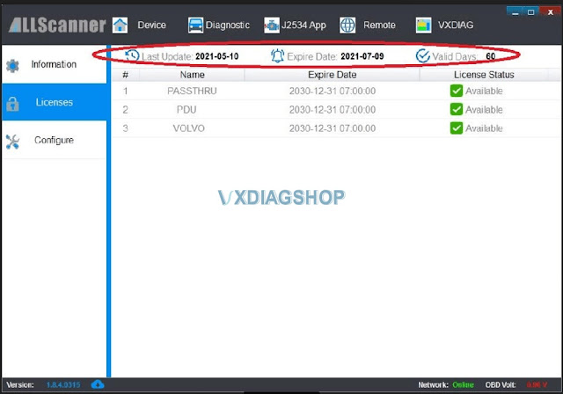Click the ALLScanner logo
Image resolution: width=563 pixels, height=394 pixels.
57,26
